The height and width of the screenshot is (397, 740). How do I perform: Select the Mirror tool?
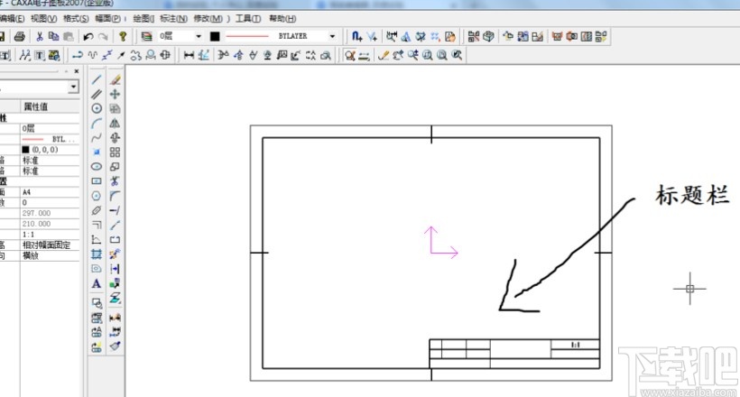115,124
